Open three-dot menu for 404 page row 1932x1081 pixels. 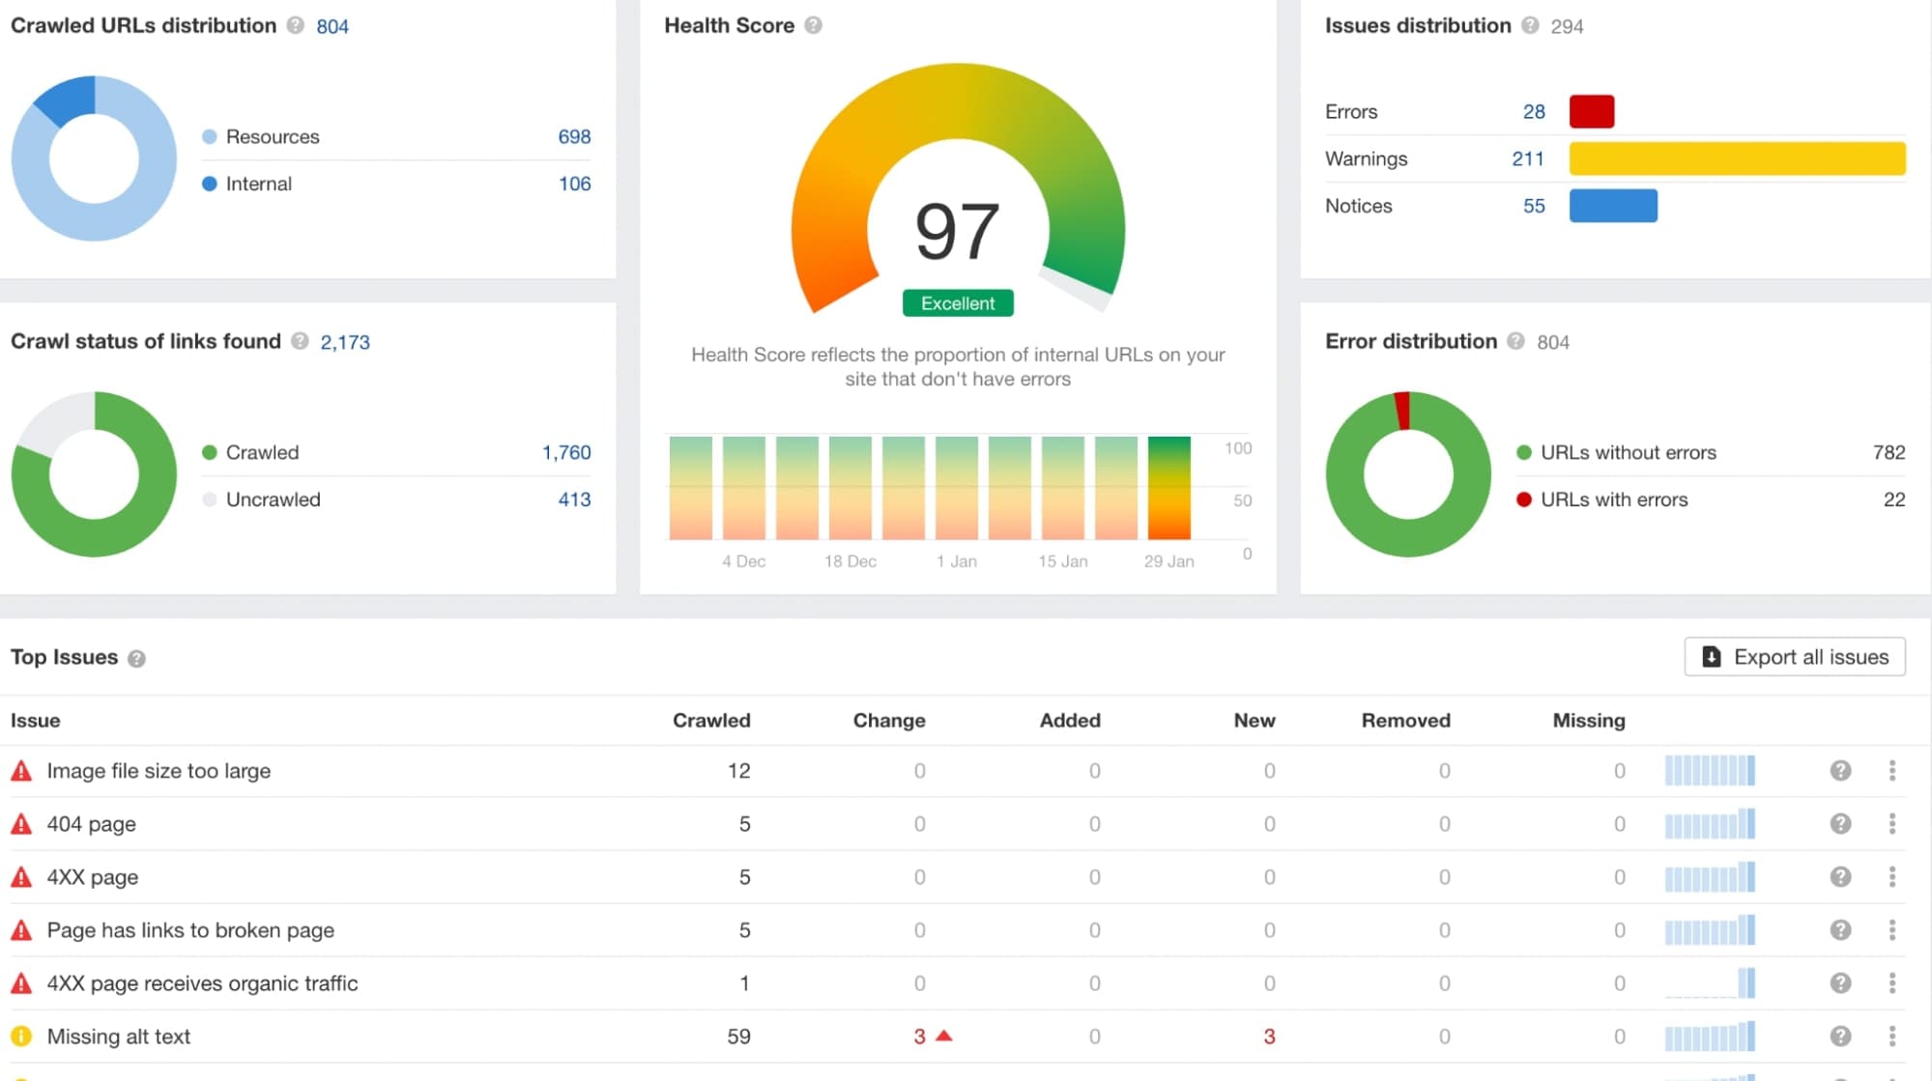(x=1892, y=824)
